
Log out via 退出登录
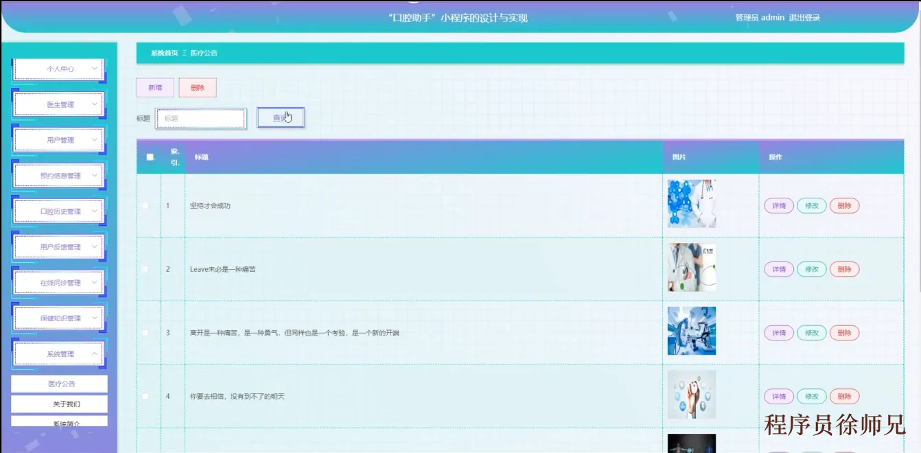[804, 18]
